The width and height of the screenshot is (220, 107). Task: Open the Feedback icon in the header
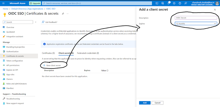[186, 3]
